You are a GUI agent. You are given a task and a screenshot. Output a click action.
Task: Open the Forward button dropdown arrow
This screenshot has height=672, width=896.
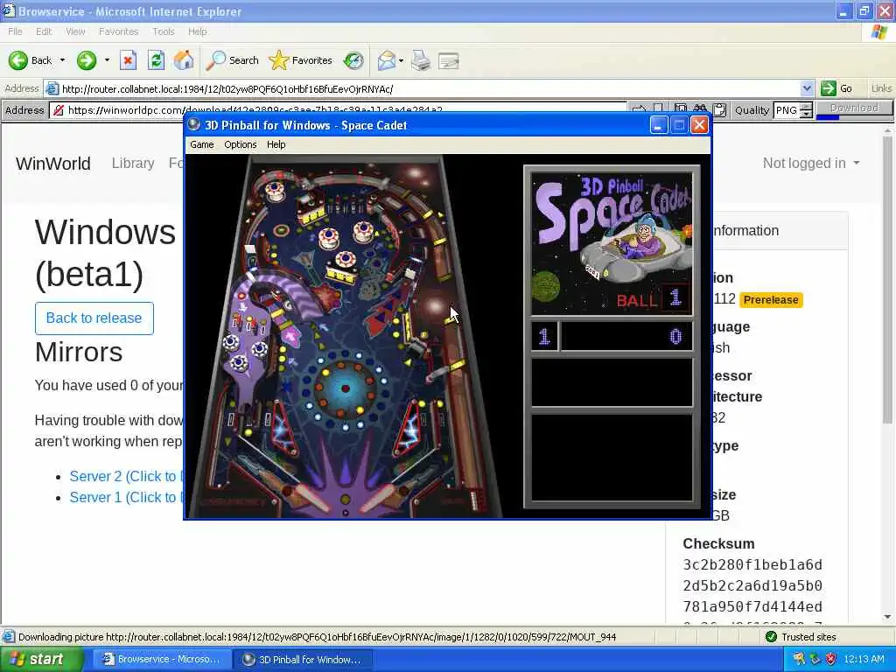click(x=107, y=60)
